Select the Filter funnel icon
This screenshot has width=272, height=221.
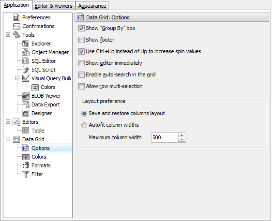click(26, 174)
